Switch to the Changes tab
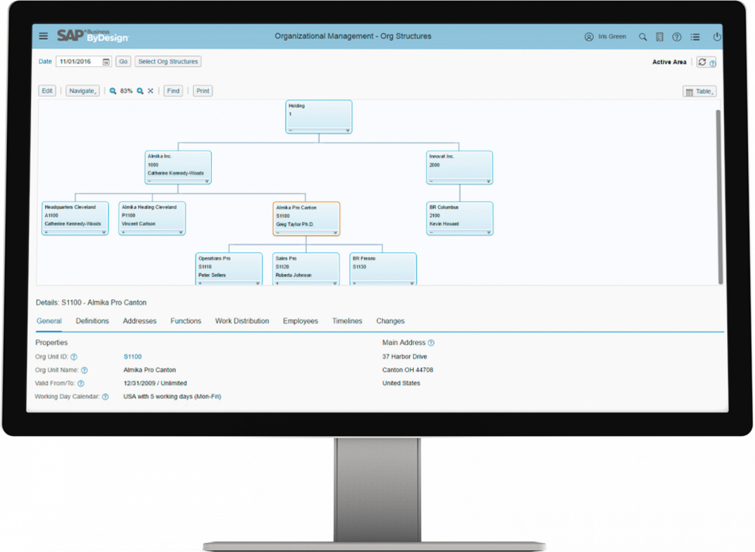Image resolution: width=755 pixels, height=552 pixels. (391, 321)
